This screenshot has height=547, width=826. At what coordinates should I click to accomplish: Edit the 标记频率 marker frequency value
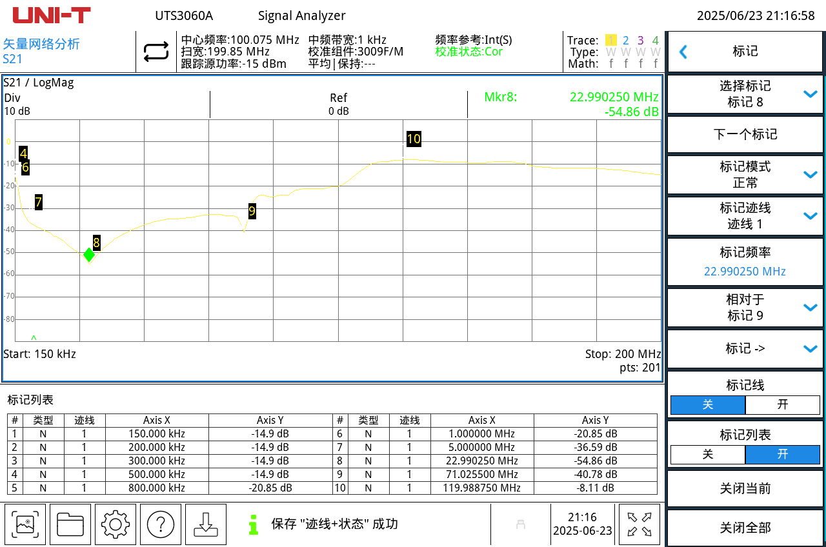[x=745, y=261]
